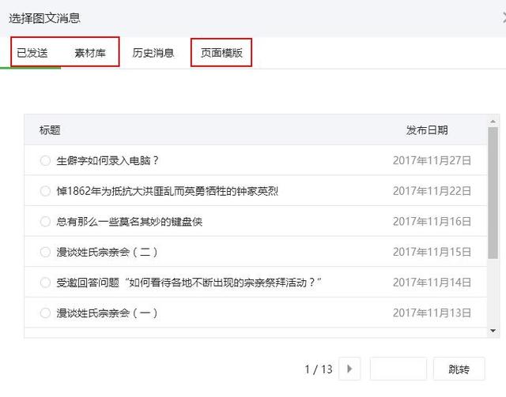Viewport: 506px width, 397px height.
Task: Go to the next page arrow
Action: (x=349, y=369)
